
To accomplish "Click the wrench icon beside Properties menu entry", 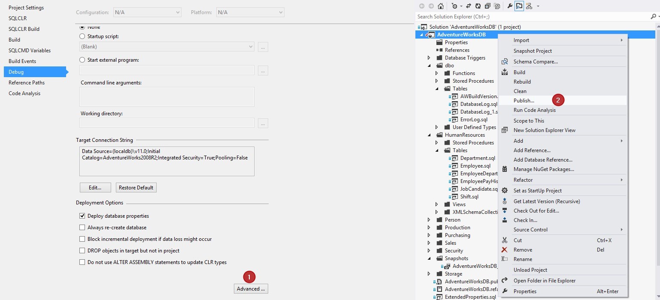I will (505, 291).
